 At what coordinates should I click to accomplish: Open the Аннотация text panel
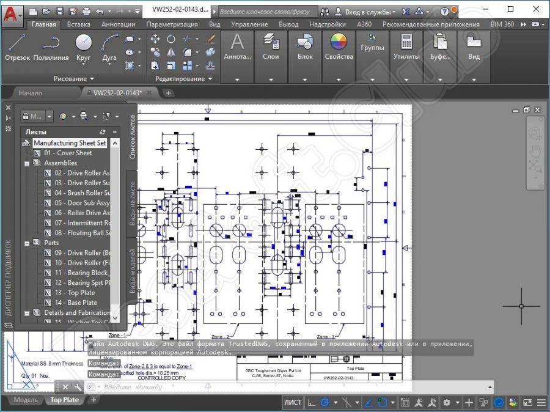point(237,48)
